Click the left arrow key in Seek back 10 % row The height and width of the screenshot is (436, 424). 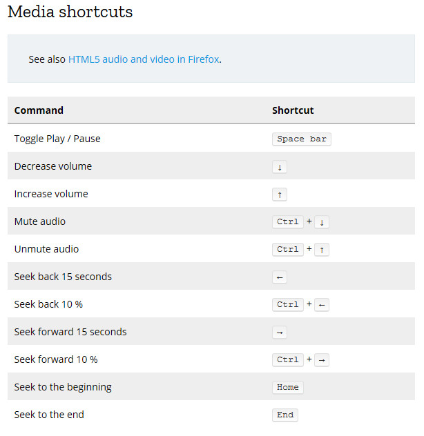pos(322,305)
